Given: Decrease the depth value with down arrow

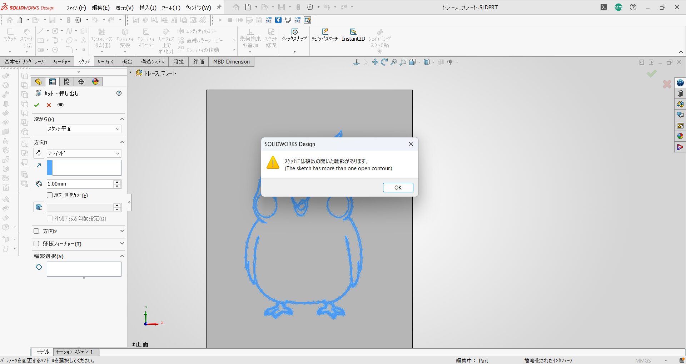Looking at the screenshot, I should pos(117,186).
